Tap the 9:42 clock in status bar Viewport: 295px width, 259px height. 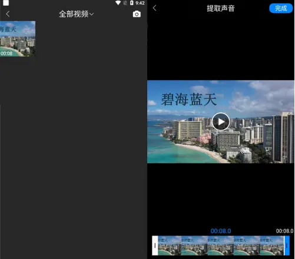click(140, 3)
